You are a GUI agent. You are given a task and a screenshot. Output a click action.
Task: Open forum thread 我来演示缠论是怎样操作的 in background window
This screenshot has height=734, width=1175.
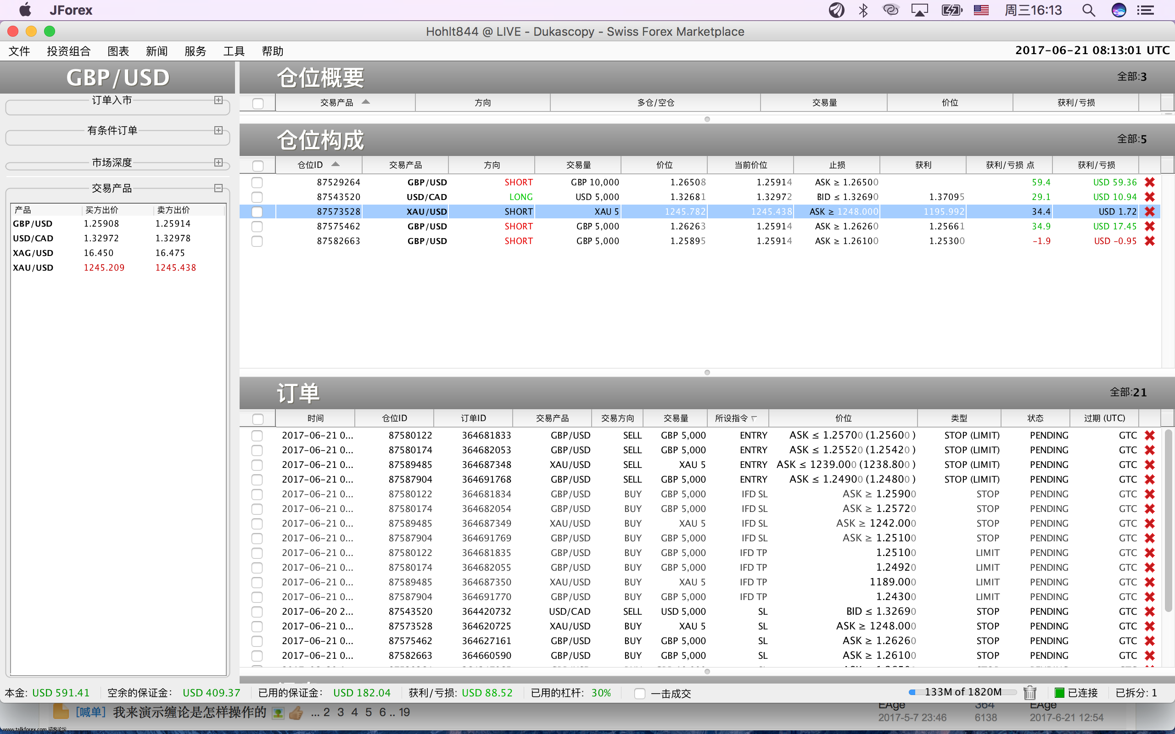coord(190,712)
